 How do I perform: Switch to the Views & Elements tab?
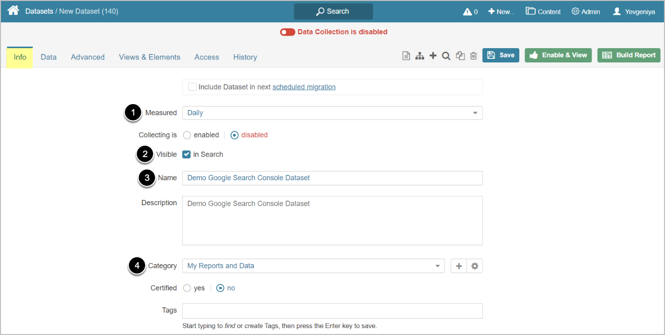[150, 57]
